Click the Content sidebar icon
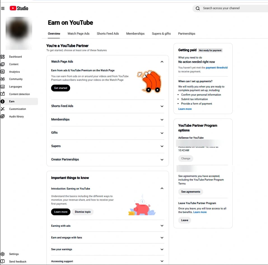 (x=3, y=64)
